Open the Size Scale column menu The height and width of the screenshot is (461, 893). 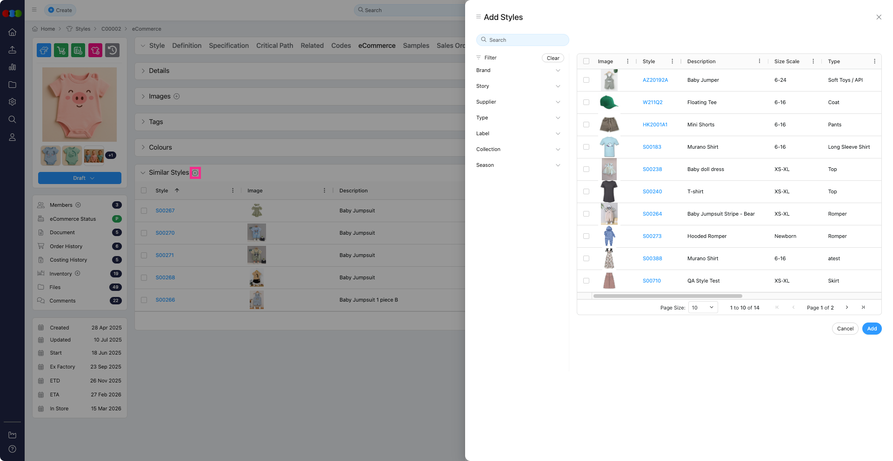click(x=813, y=61)
